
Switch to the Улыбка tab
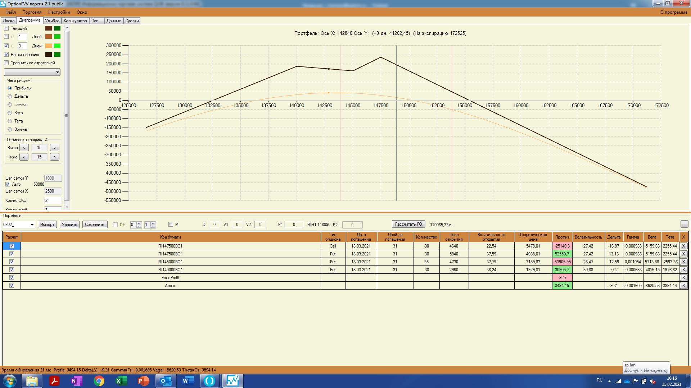click(x=52, y=21)
